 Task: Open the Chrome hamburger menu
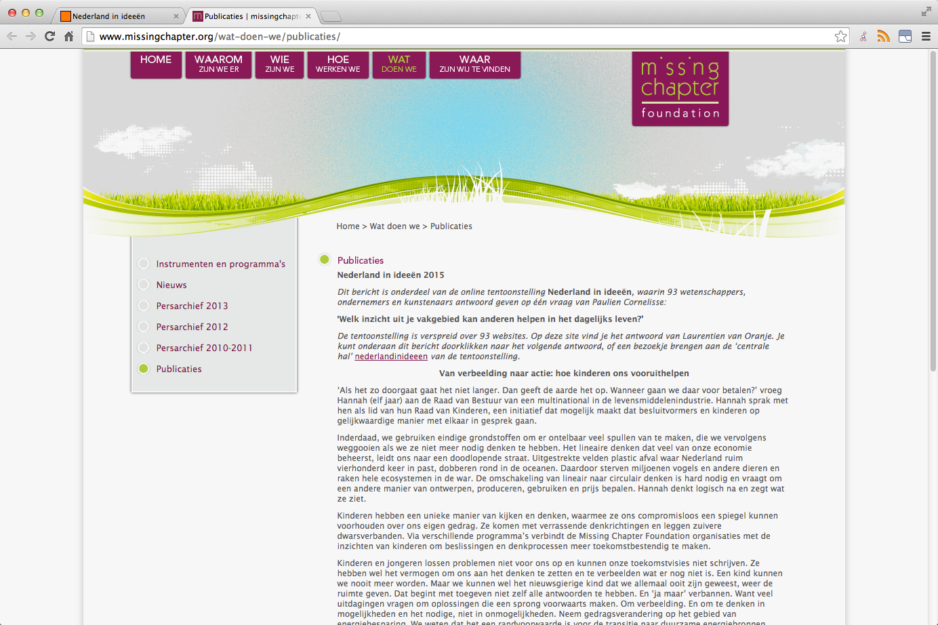click(x=926, y=37)
